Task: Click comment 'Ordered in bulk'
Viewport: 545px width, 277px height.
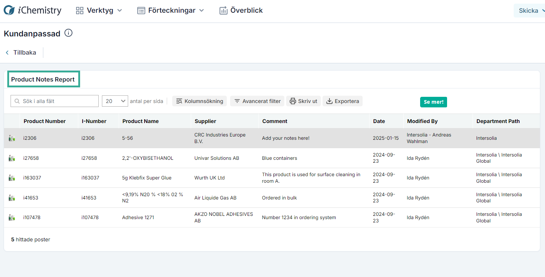Action: [280, 198]
